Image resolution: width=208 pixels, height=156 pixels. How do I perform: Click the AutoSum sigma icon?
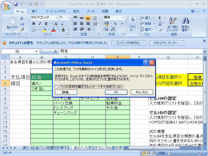(160, 18)
